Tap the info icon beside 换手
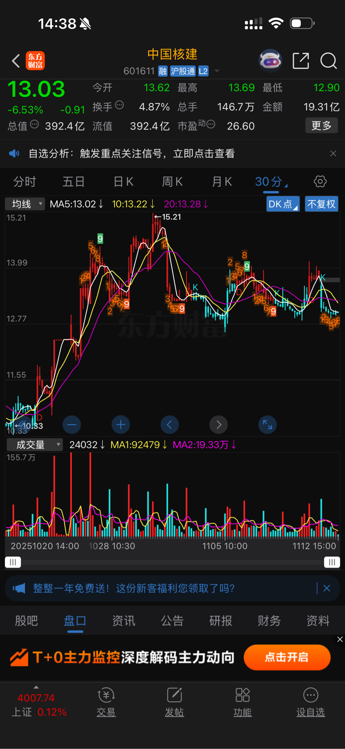 (x=119, y=105)
